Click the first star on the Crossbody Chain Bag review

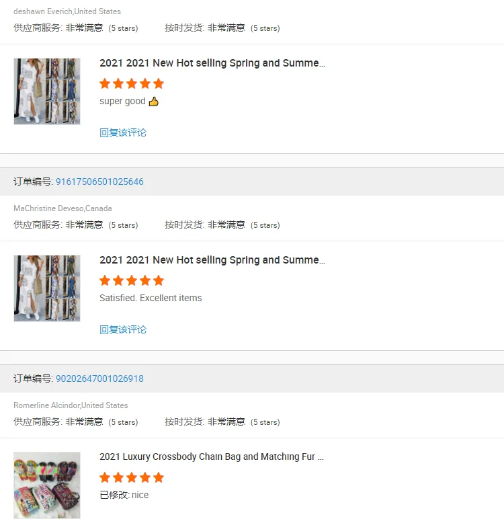click(x=105, y=478)
